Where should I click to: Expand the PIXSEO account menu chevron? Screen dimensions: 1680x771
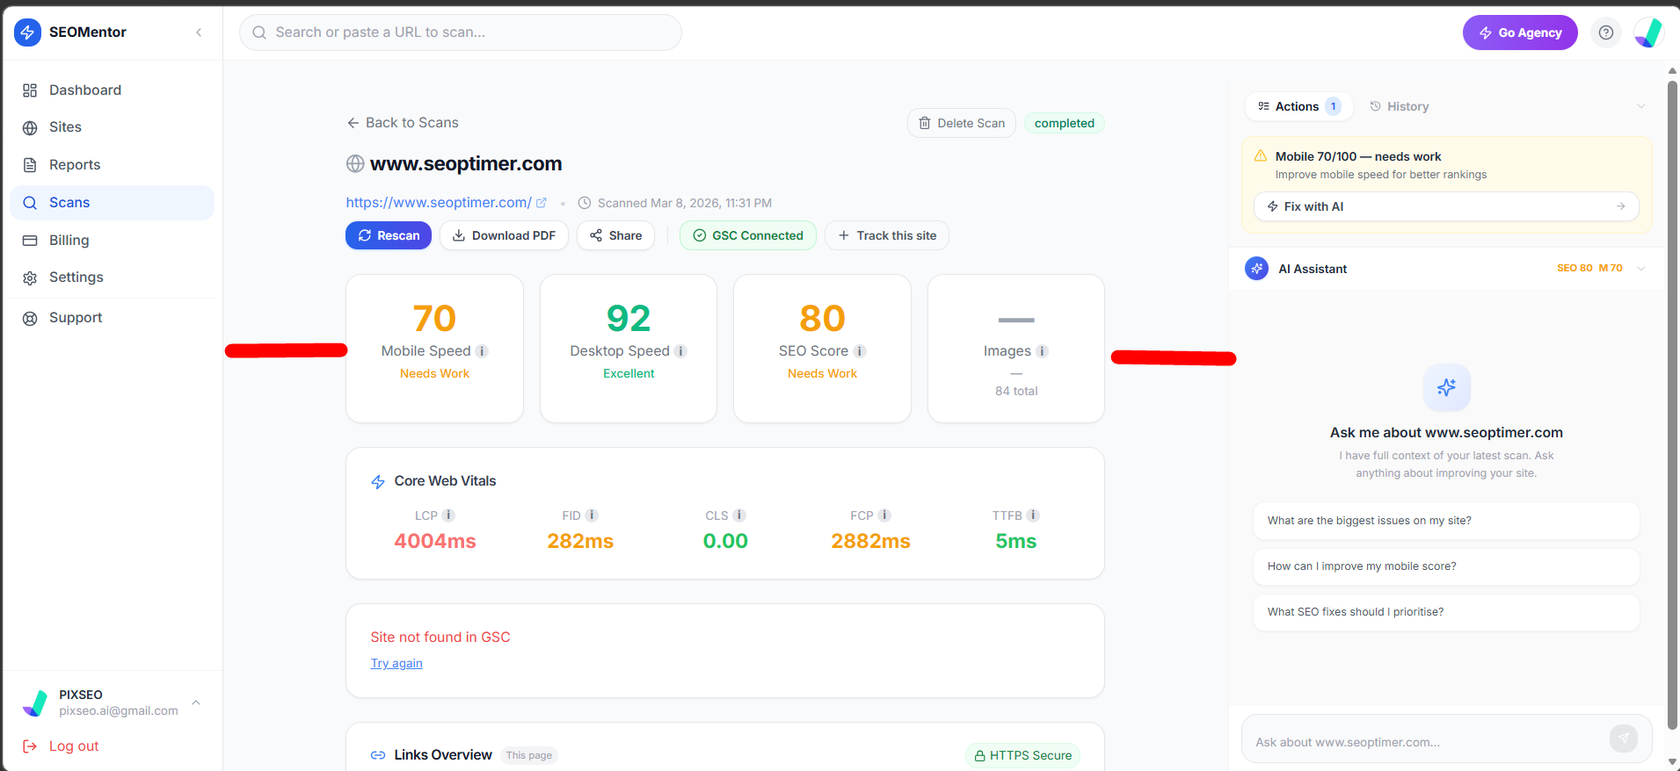click(x=196, y=703)
